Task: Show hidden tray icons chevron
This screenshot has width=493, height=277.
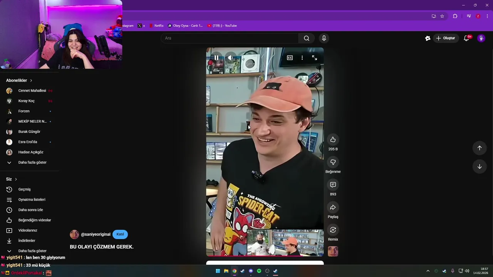Action: [x=428, y=271]
